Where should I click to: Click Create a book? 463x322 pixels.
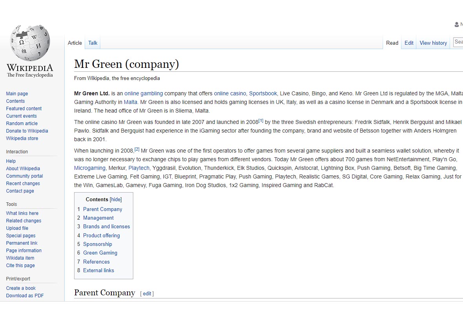point(21,288)
